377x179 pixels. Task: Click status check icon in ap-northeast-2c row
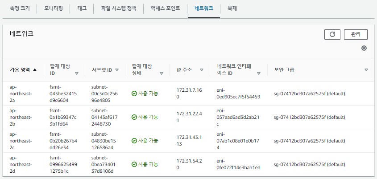point(134,141)
